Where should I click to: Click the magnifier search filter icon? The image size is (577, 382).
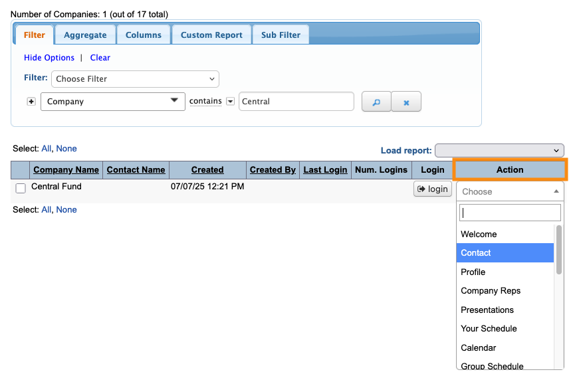tap(376, 102)
